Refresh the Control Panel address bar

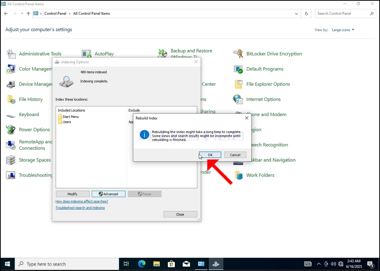pos(306,14)
